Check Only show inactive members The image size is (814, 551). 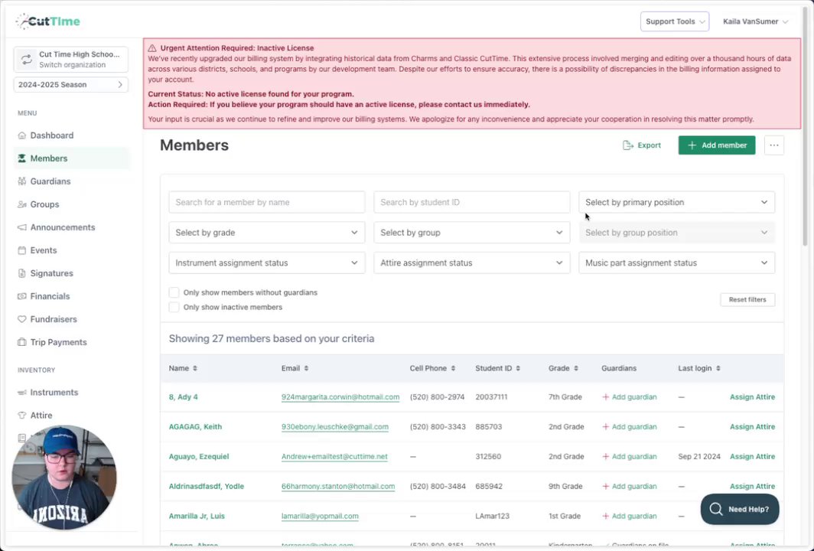pyautogui.click(x=174, y=307)
